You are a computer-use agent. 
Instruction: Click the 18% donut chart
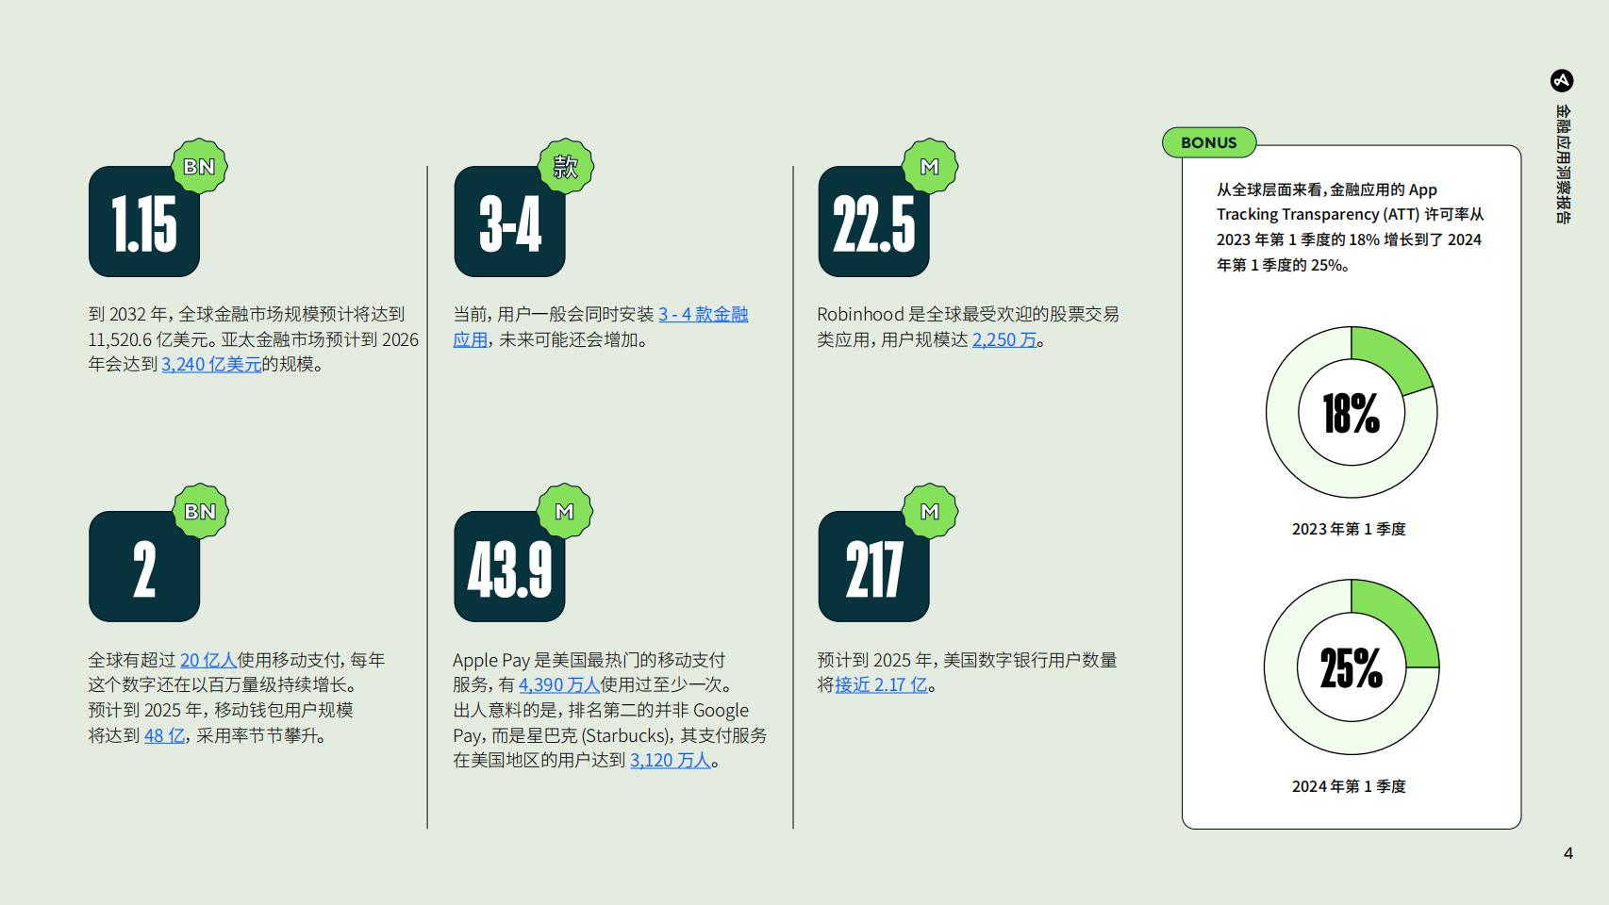tap(1352, 412)
